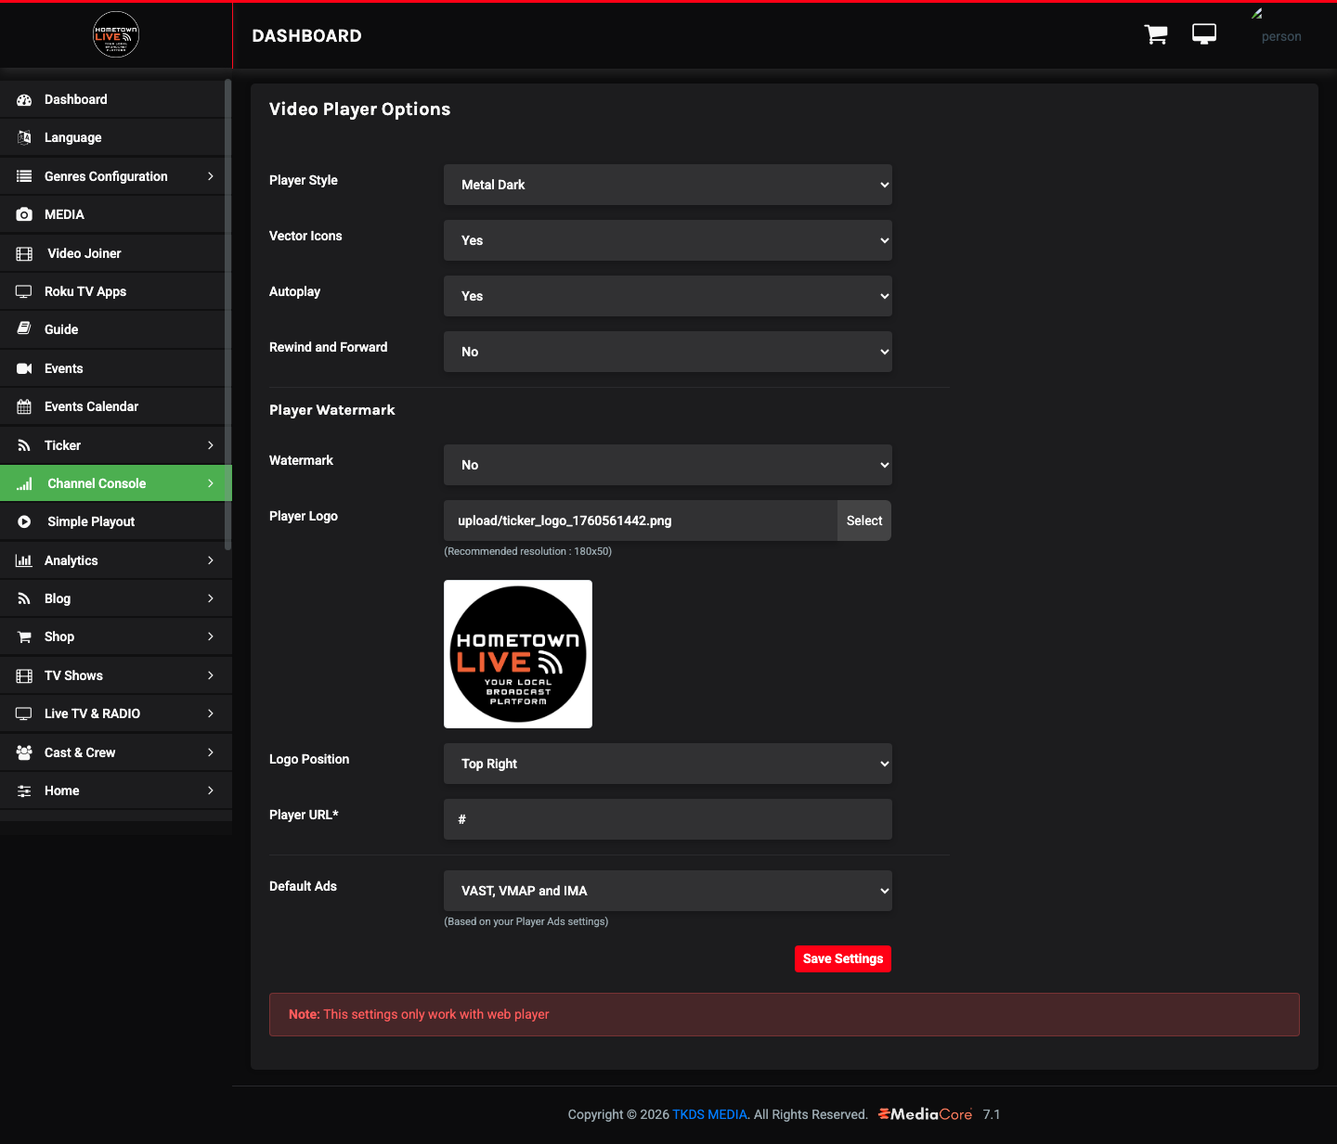The width and height of the screenshot is (1337, 1144).
Task: Click the Live TV & RADIO monitor icon
Action: (x=24, y=713)
